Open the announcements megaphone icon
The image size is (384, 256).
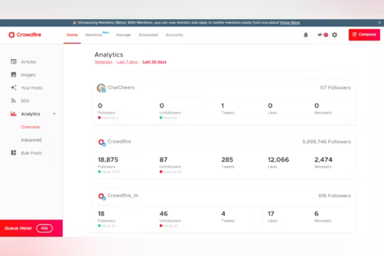320,35
